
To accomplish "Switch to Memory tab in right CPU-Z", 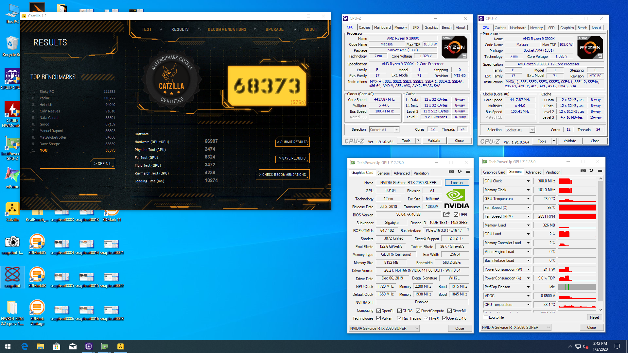I will [536, 28].
